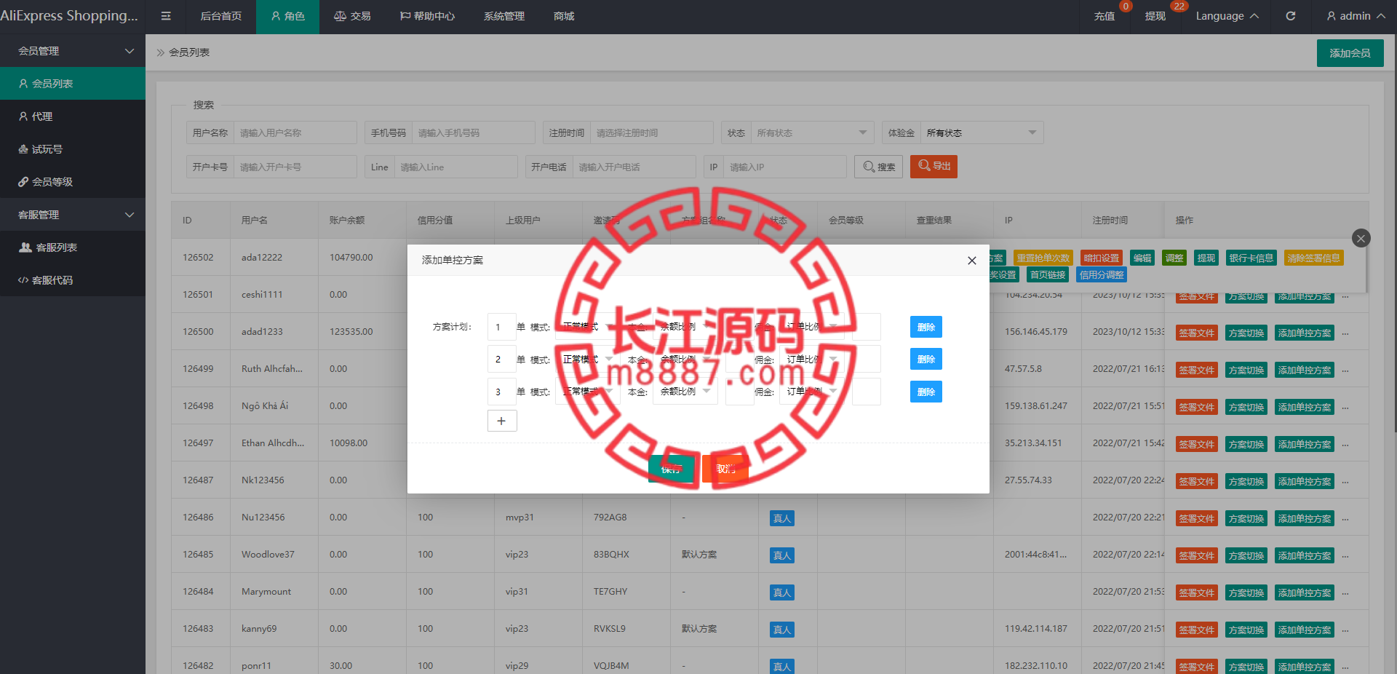Click 充值 in the top bar
1397x674 pixels.
tap(1105, 16)
